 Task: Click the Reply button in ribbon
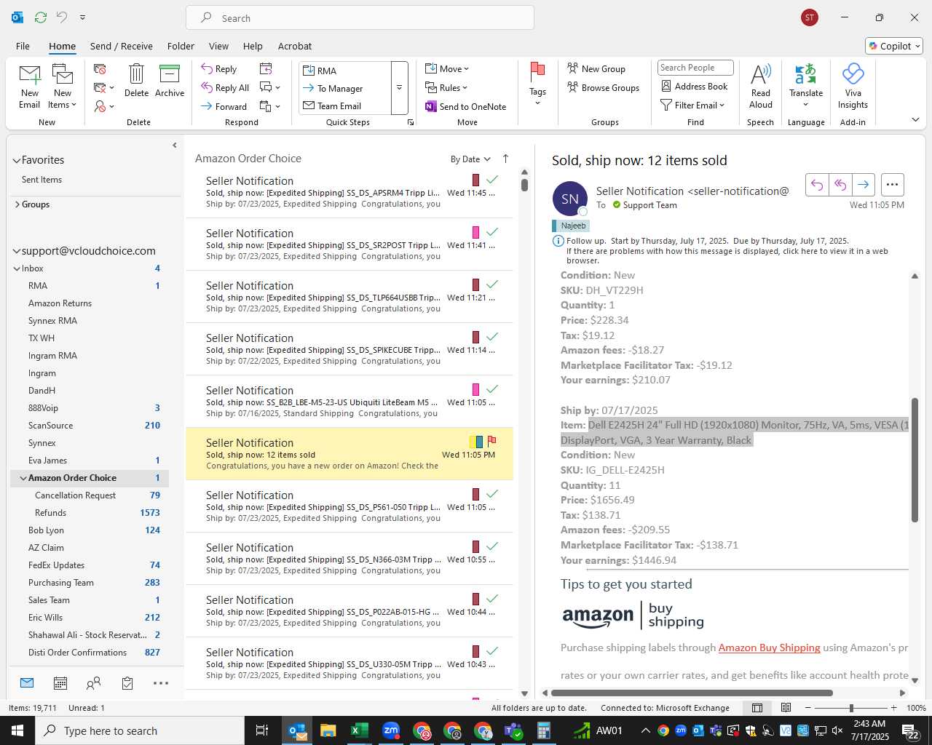pyautogui.click(x=219, y=69)
